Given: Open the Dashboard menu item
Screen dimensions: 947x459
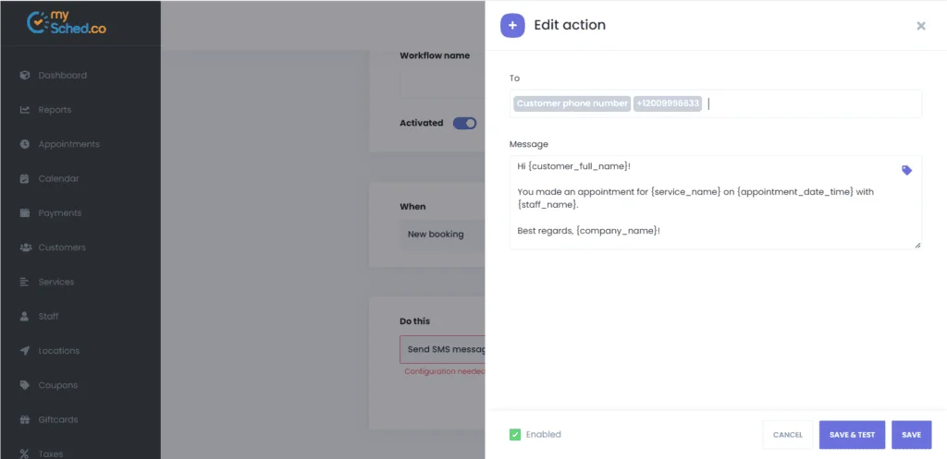Looking at the screenshot, I should [63, 76].
